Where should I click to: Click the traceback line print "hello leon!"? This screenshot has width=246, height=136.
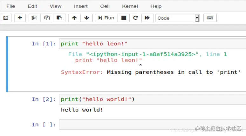pos(108,60)
